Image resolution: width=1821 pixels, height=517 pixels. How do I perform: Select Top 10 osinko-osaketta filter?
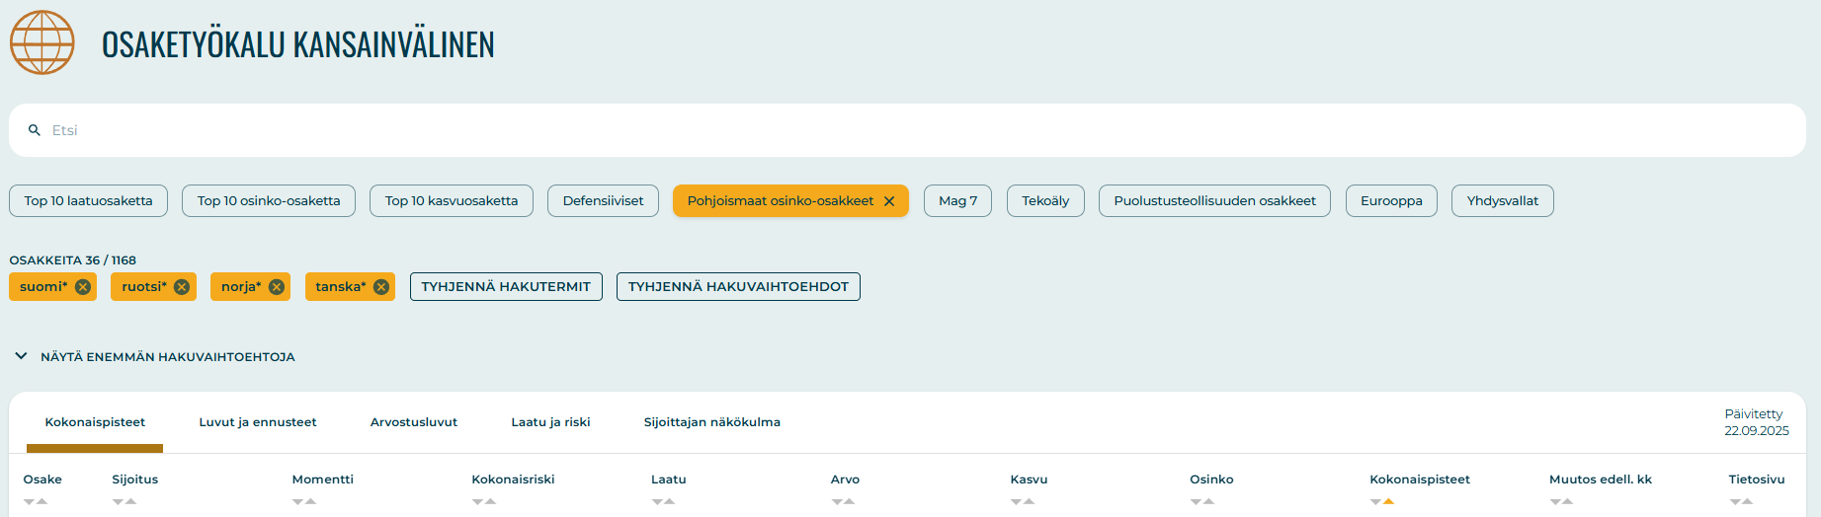[x=269, y=201]
